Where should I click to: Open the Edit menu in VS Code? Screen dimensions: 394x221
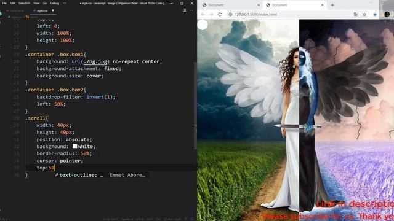click(x=12, y=3)
